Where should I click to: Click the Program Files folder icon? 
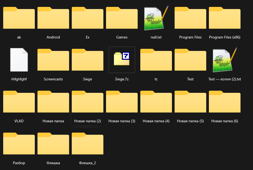pos(190,18)
